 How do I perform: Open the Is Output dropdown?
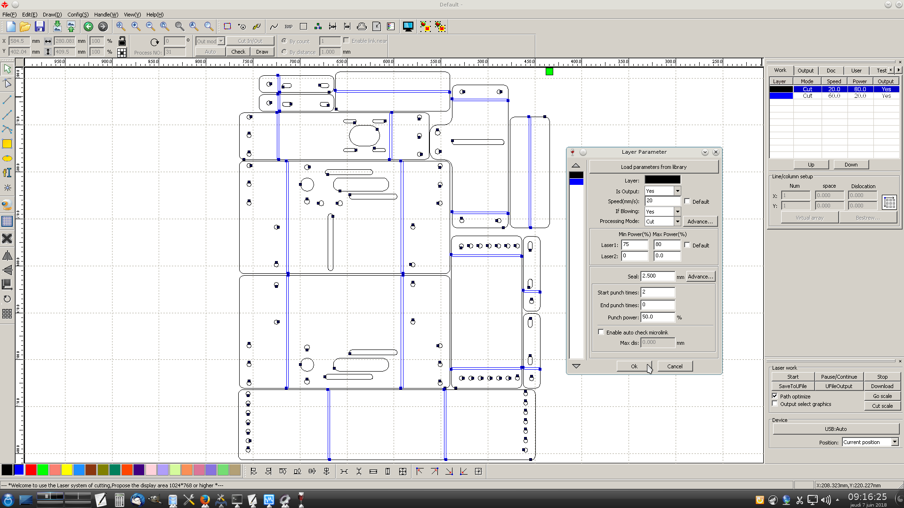[x=677, y=191]
